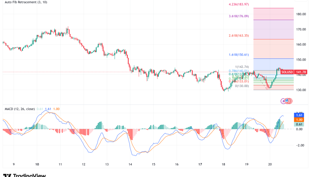
Task: Click the US flag economic event icon
Action: 288,101
